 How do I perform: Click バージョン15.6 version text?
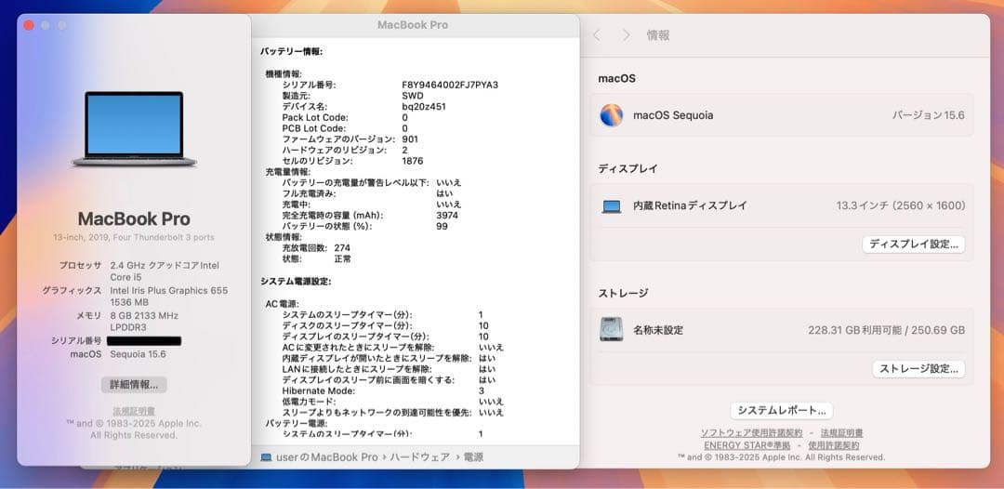929,115
